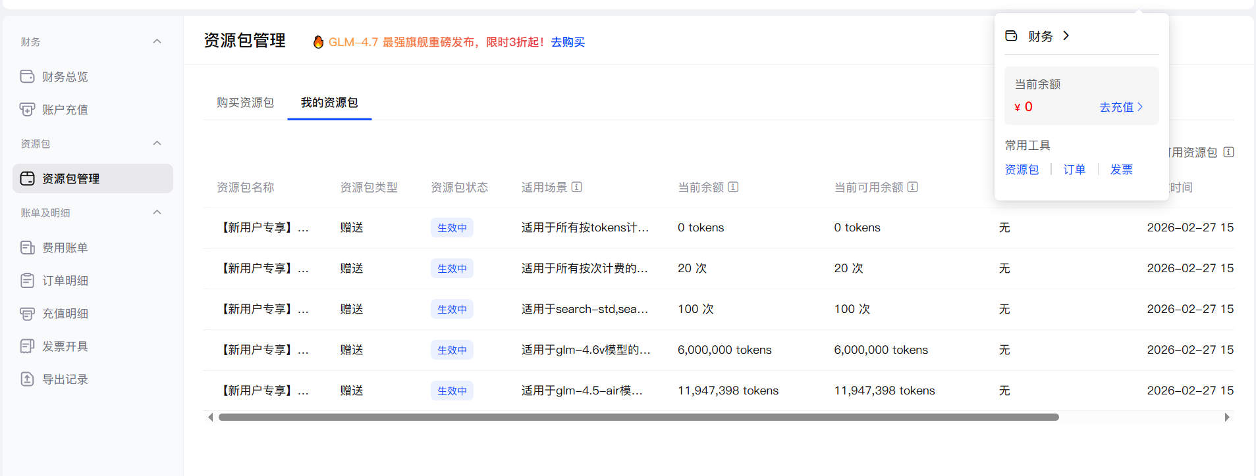The width and height of the screenshot is (1256, 476).
Task: Click the 11,947,398 tokens 当前可用余额 value
Action: (885, 391)
